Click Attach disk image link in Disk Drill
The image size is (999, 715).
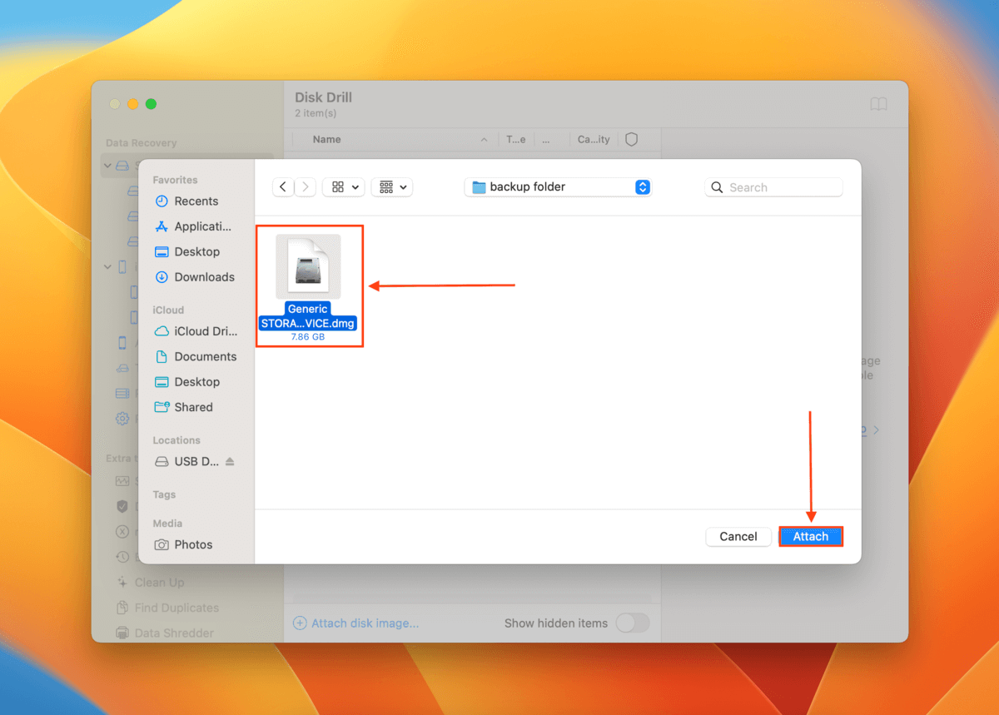click(356, 623)
